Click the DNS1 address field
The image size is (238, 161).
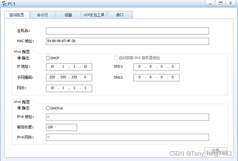pos(156,67)
